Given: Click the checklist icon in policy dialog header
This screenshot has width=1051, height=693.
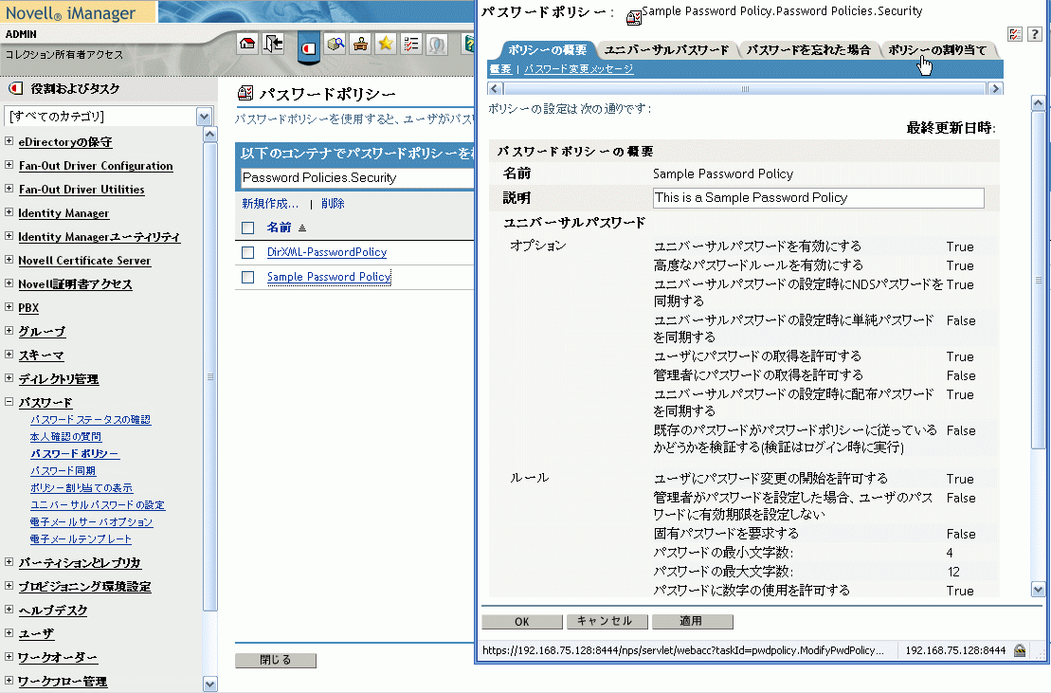Looking at the screenshot, I should tap(1015, 34).
